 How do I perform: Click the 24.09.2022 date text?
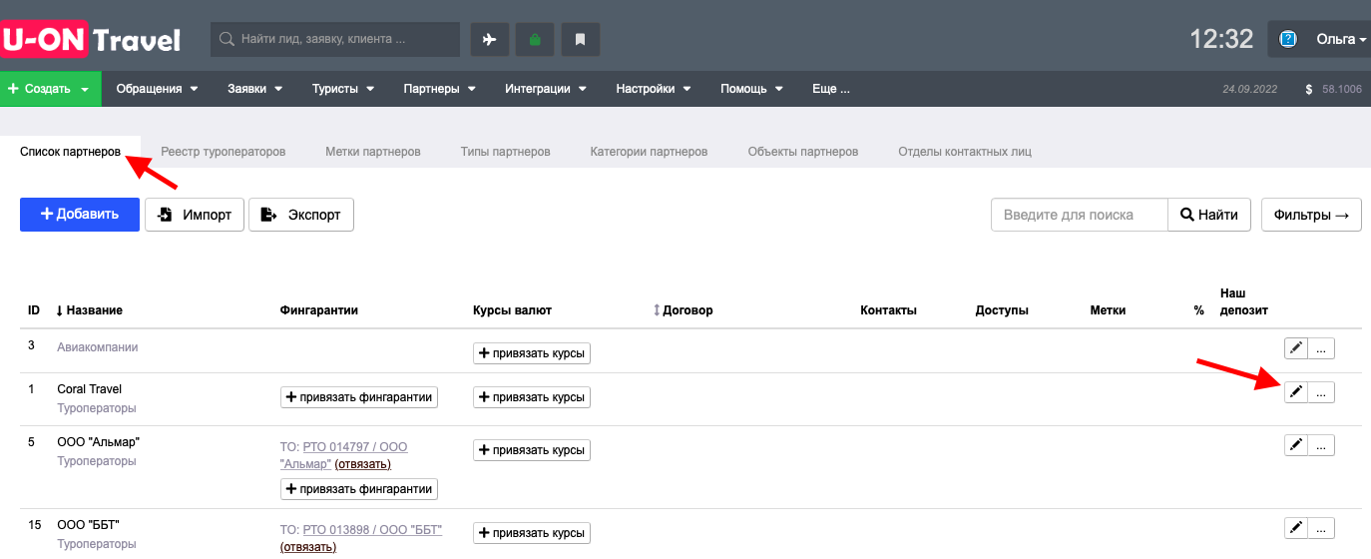1251,90
